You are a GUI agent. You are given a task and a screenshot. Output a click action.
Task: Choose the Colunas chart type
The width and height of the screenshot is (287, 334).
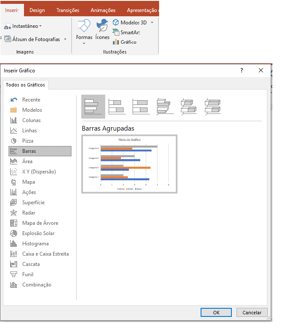pyautogui.click(x=31, y=120)
